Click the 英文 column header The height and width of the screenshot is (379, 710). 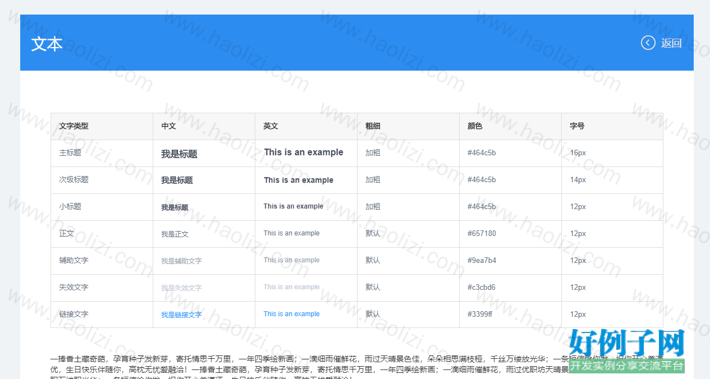[x=271, y=126]
